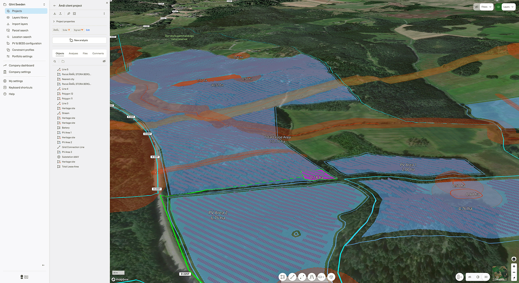Click the 3D cube object tool
The image size is (519, 283).
tap(331, 277)
